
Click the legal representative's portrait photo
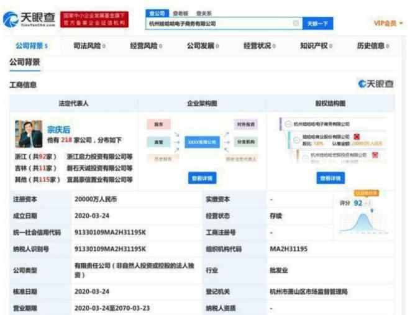(x=29, y=134)
